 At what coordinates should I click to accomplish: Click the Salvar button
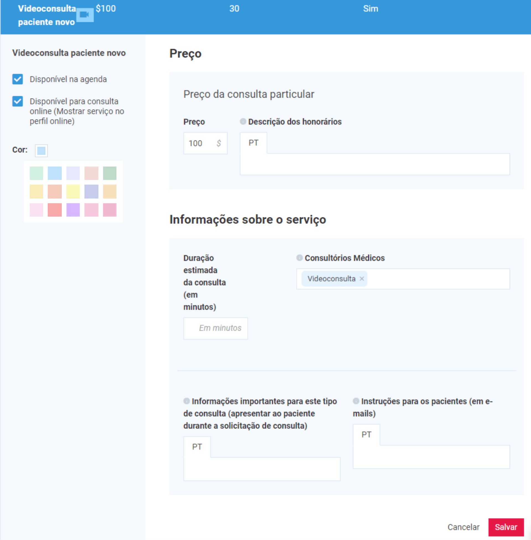(506, 527)
